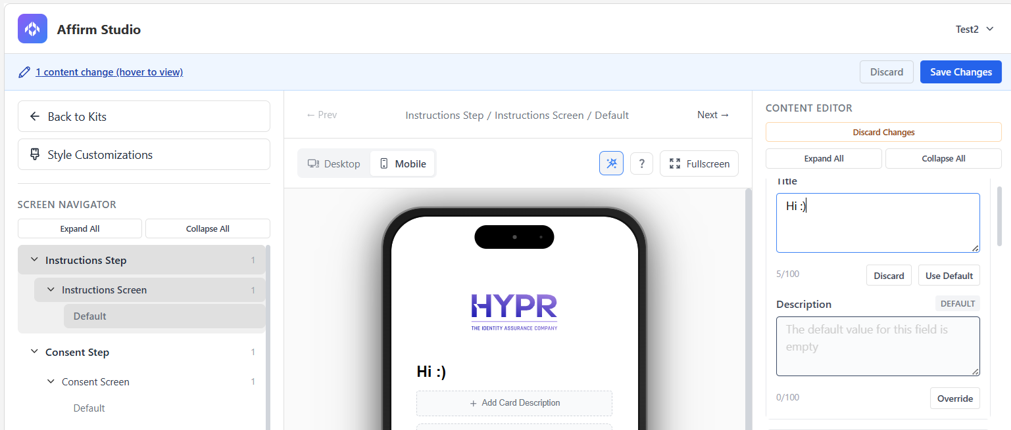
Task: Open help via question mark icon
Action: [641, 163]
